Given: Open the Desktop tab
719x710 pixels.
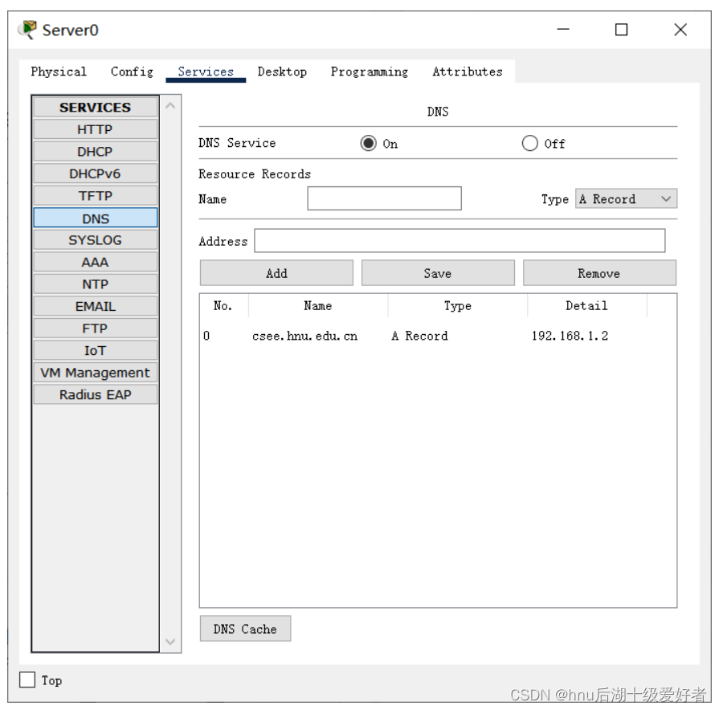Looking at the screenshot, I should (282, 71).
